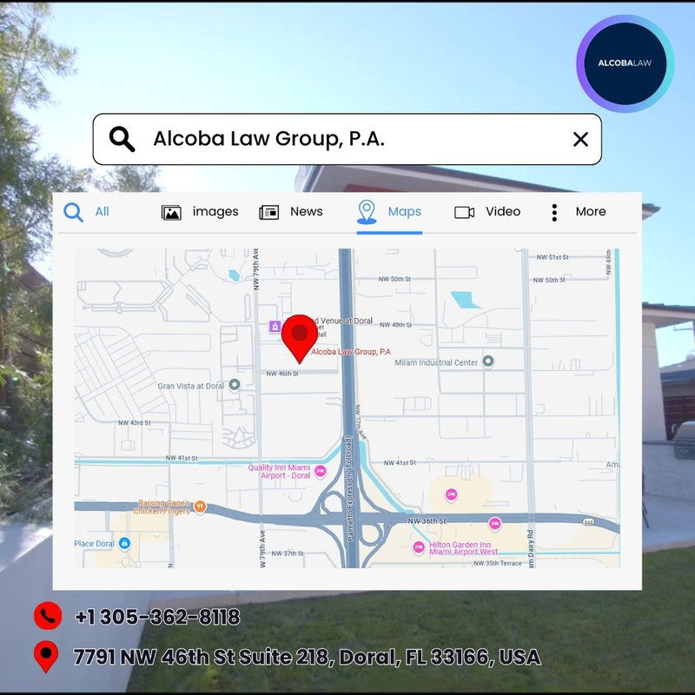
Task: Click the purple venue icon near Doral
Action: point(275,327)
